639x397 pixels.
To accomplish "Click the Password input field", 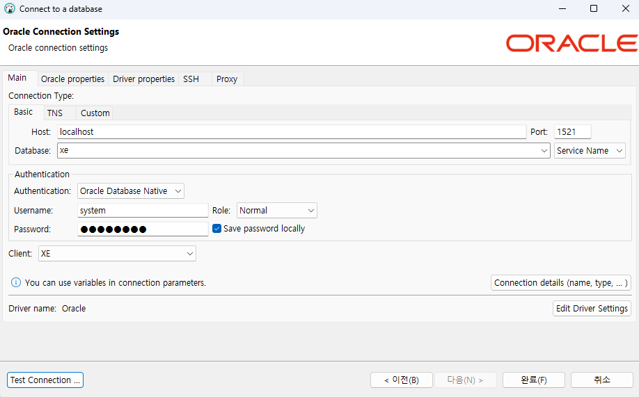I will [x=143, y=229].
